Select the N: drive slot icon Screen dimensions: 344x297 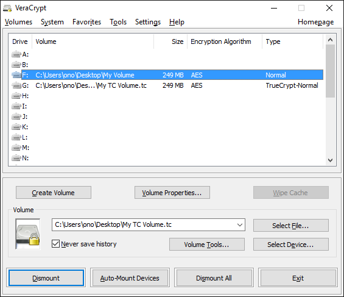[16, 158]
